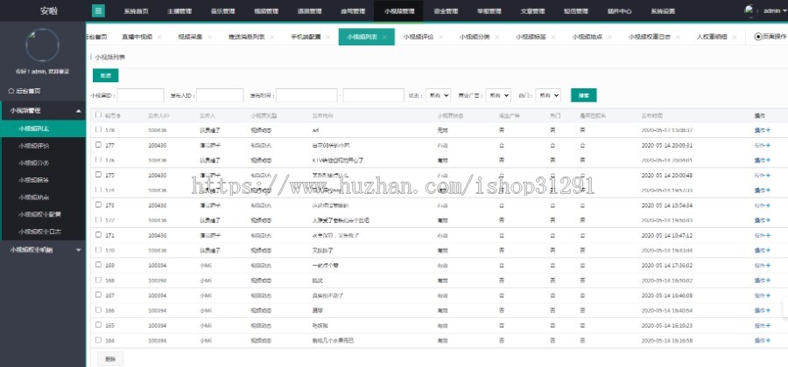Click the admin avatar in the top bar
The height and width of the screenshot is (367, 788).
(749, 10)
